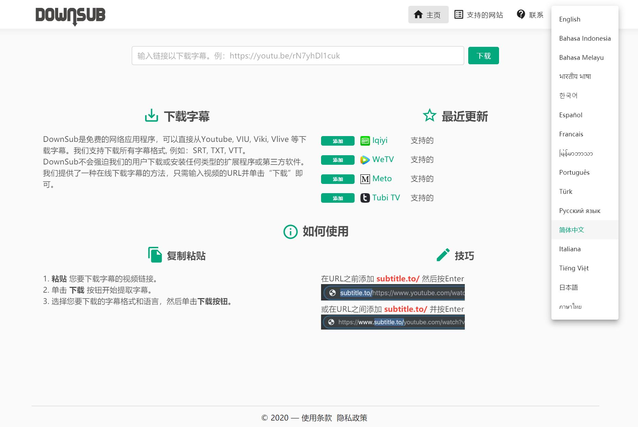
Task: Click the 支持的 status next to Iqiyi
Action: pos(422,141)
